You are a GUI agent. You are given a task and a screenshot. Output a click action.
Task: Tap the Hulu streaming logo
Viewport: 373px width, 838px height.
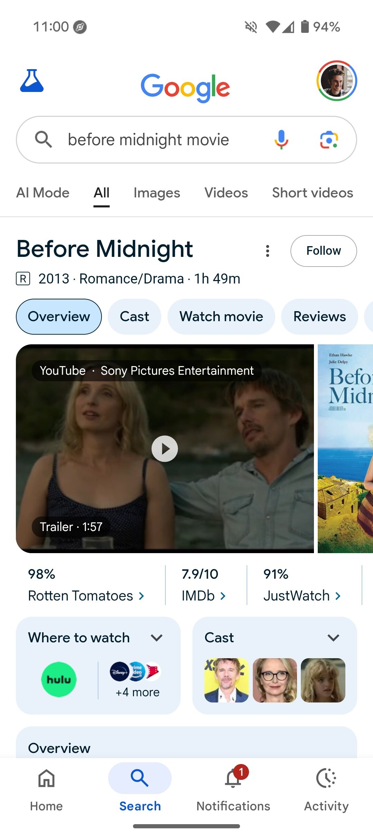59,679
